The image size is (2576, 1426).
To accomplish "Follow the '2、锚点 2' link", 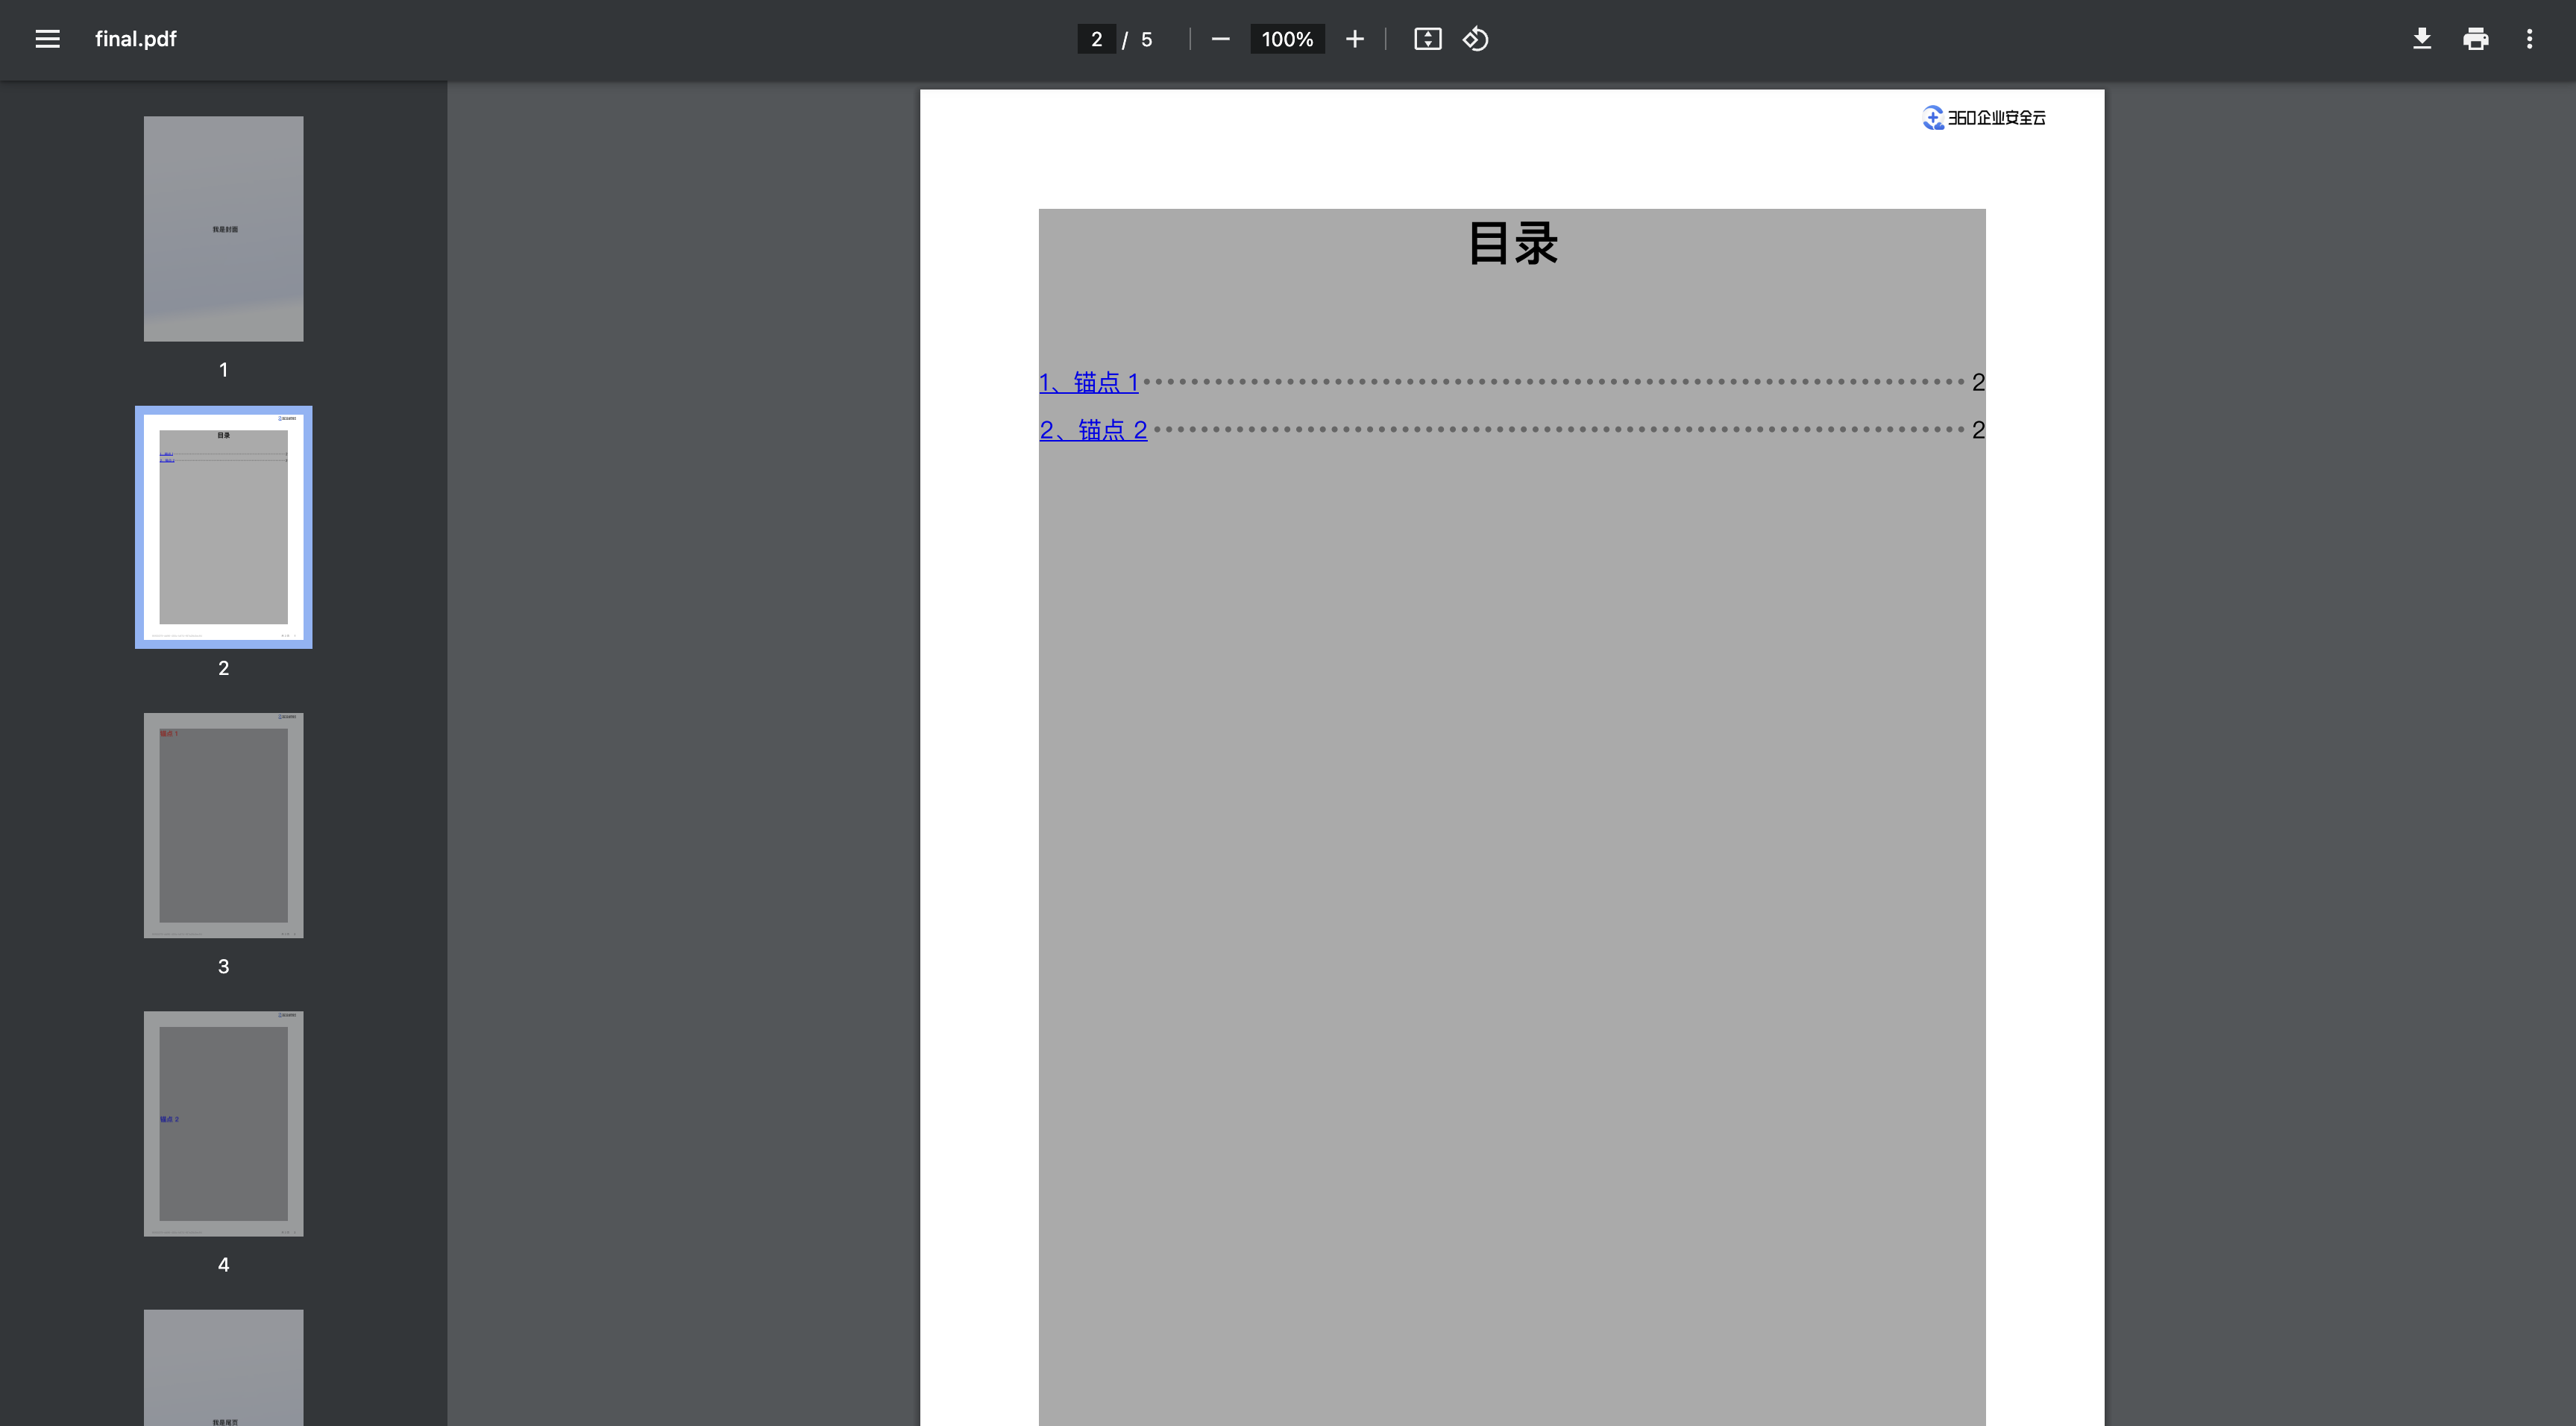I will click(x=1092, y=430).
